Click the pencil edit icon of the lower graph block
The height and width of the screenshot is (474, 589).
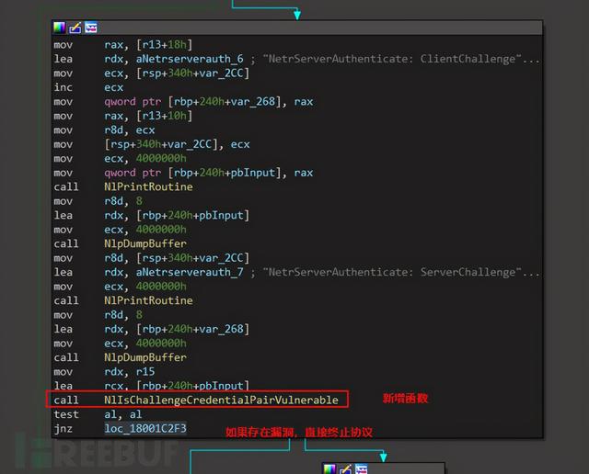tap(345, 469)
